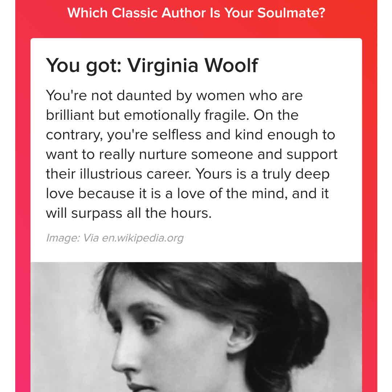392x392 pixels.
Task: Open the en.wikipedia.org image credit source
Action: click(x=142, y=238)
